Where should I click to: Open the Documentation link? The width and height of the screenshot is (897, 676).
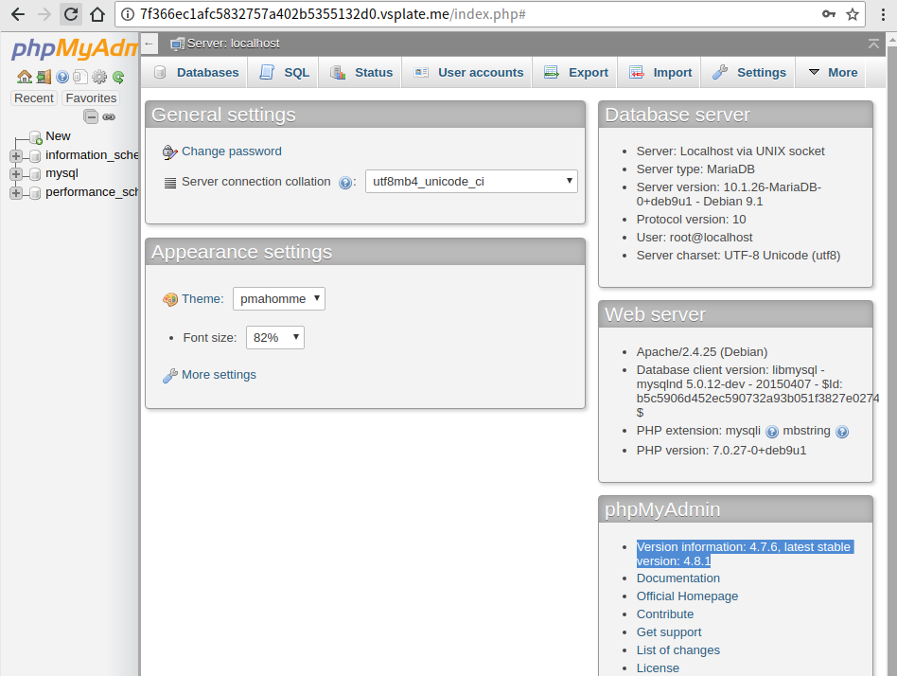coord(678,578)
